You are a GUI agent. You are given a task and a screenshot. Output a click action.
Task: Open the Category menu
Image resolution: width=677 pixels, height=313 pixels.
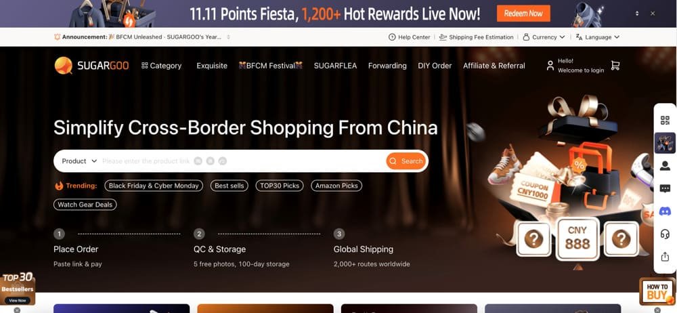(x=162, y=66)
